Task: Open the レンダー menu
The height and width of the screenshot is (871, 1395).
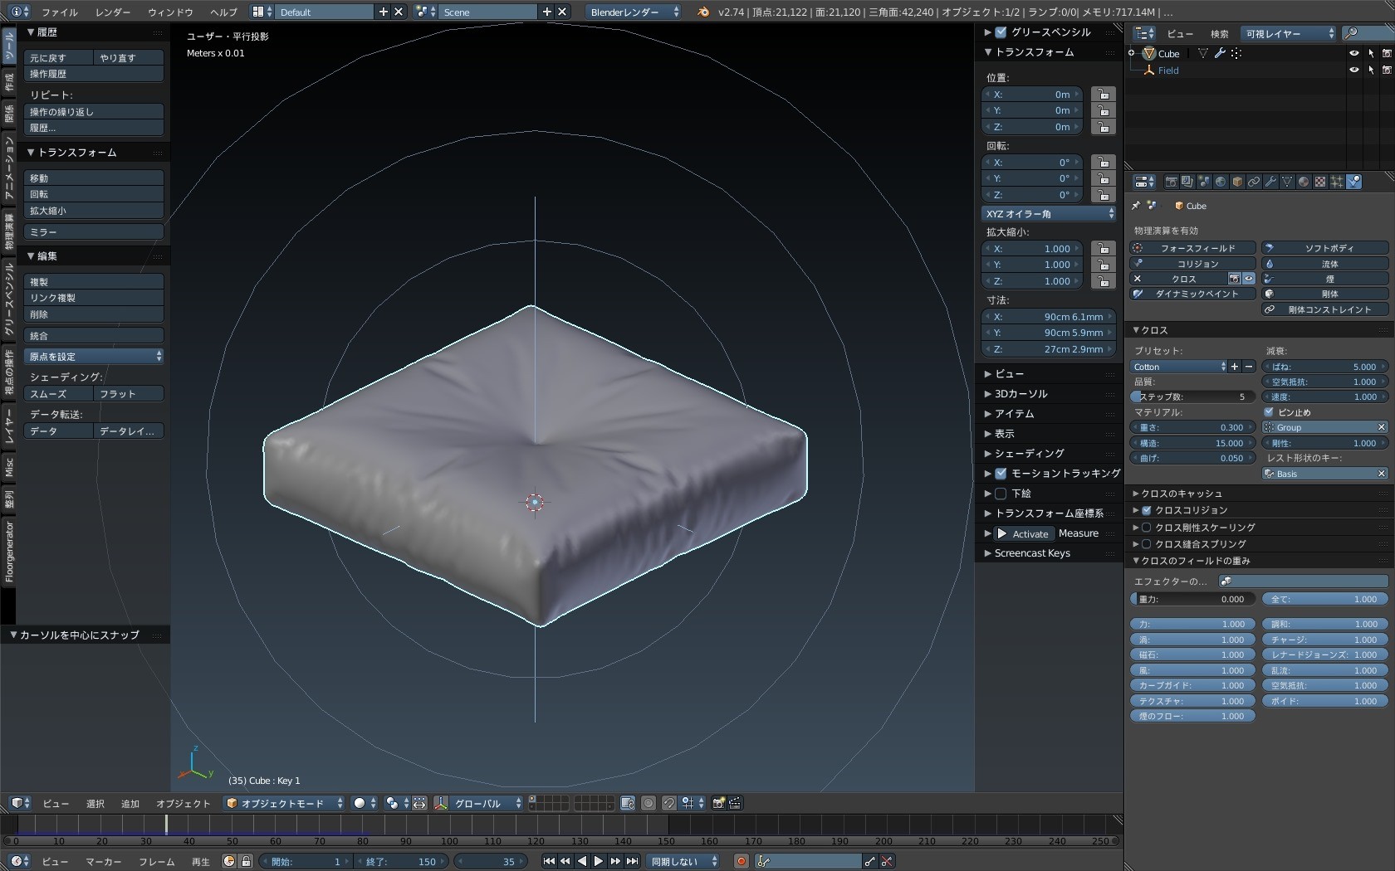Action: (113, 12)
